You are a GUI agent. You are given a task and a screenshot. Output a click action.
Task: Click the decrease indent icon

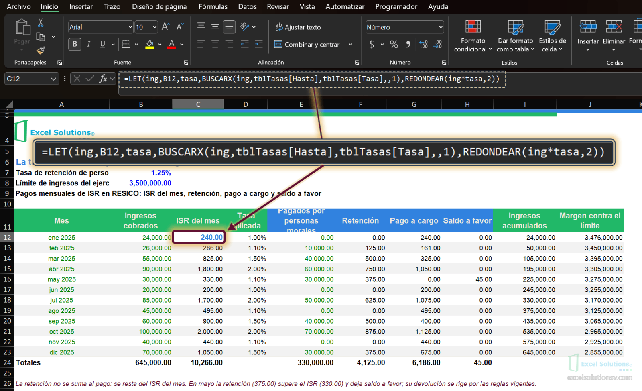coord(245,44)
